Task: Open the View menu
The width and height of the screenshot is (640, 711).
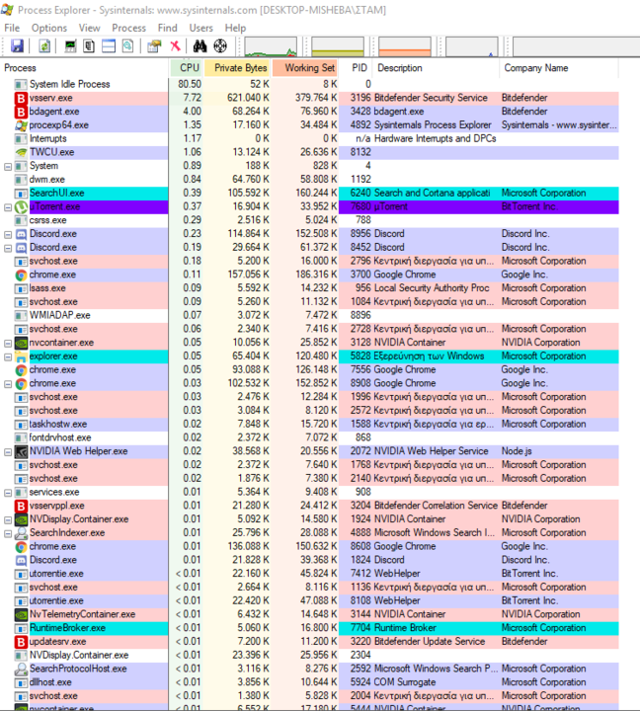Action: 89,28
